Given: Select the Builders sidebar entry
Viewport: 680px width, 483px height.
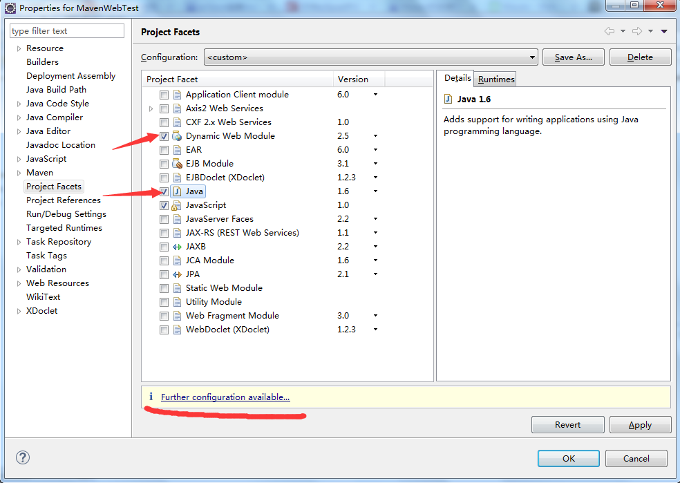Looking at the screenshot, I should click(42, 62).
